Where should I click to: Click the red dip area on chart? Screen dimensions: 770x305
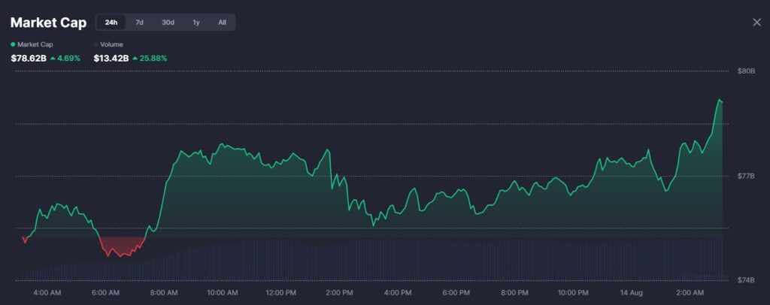[x=122, y=246]
